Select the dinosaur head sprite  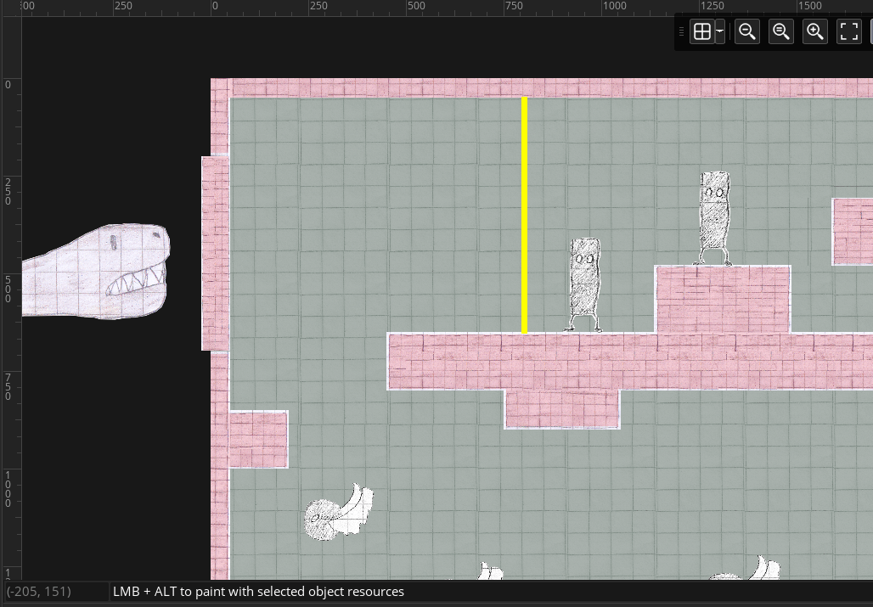point(96,272)
